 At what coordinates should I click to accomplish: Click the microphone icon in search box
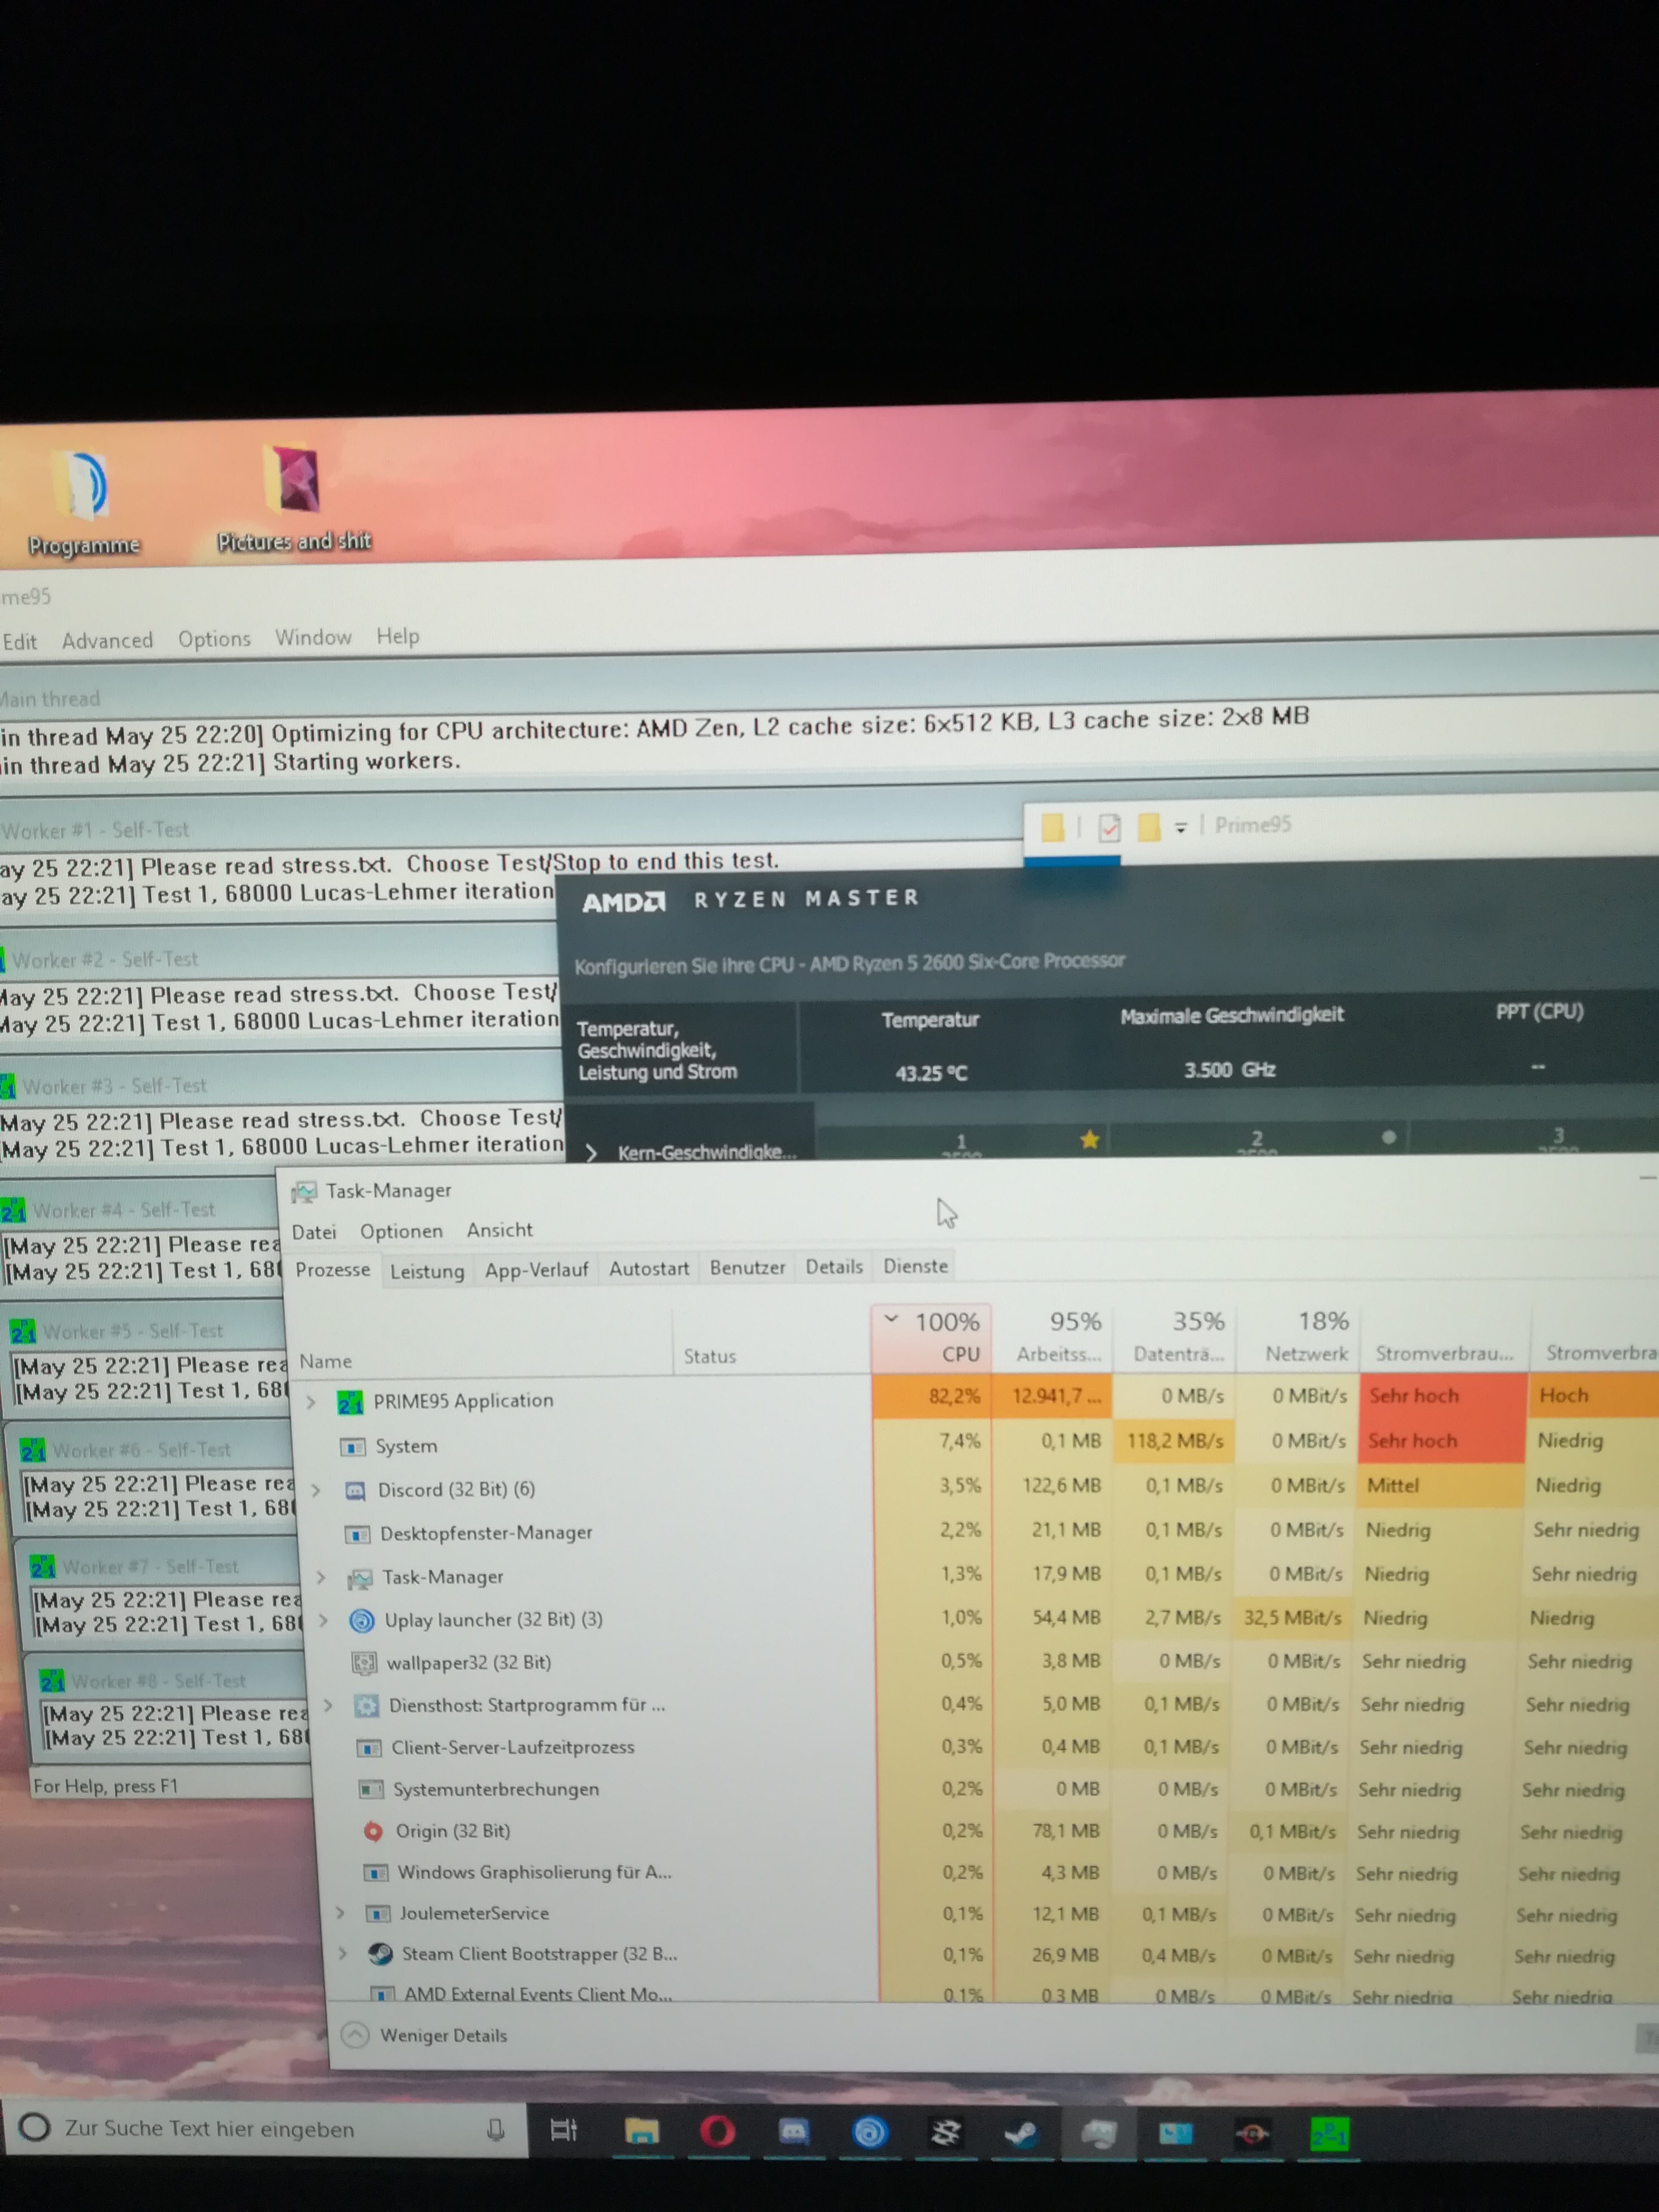(x=495, y=2129)
